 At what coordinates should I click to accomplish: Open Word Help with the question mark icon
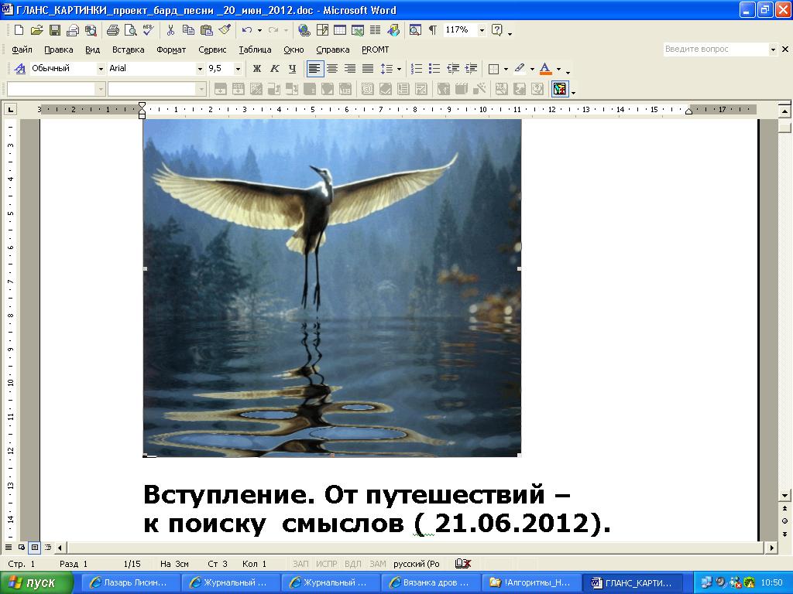(497, 30)
